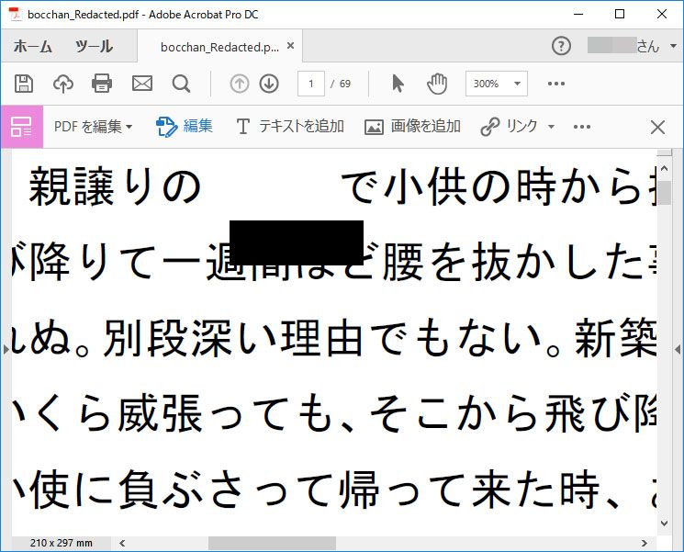Click the Print icon

tap(102, 84)
